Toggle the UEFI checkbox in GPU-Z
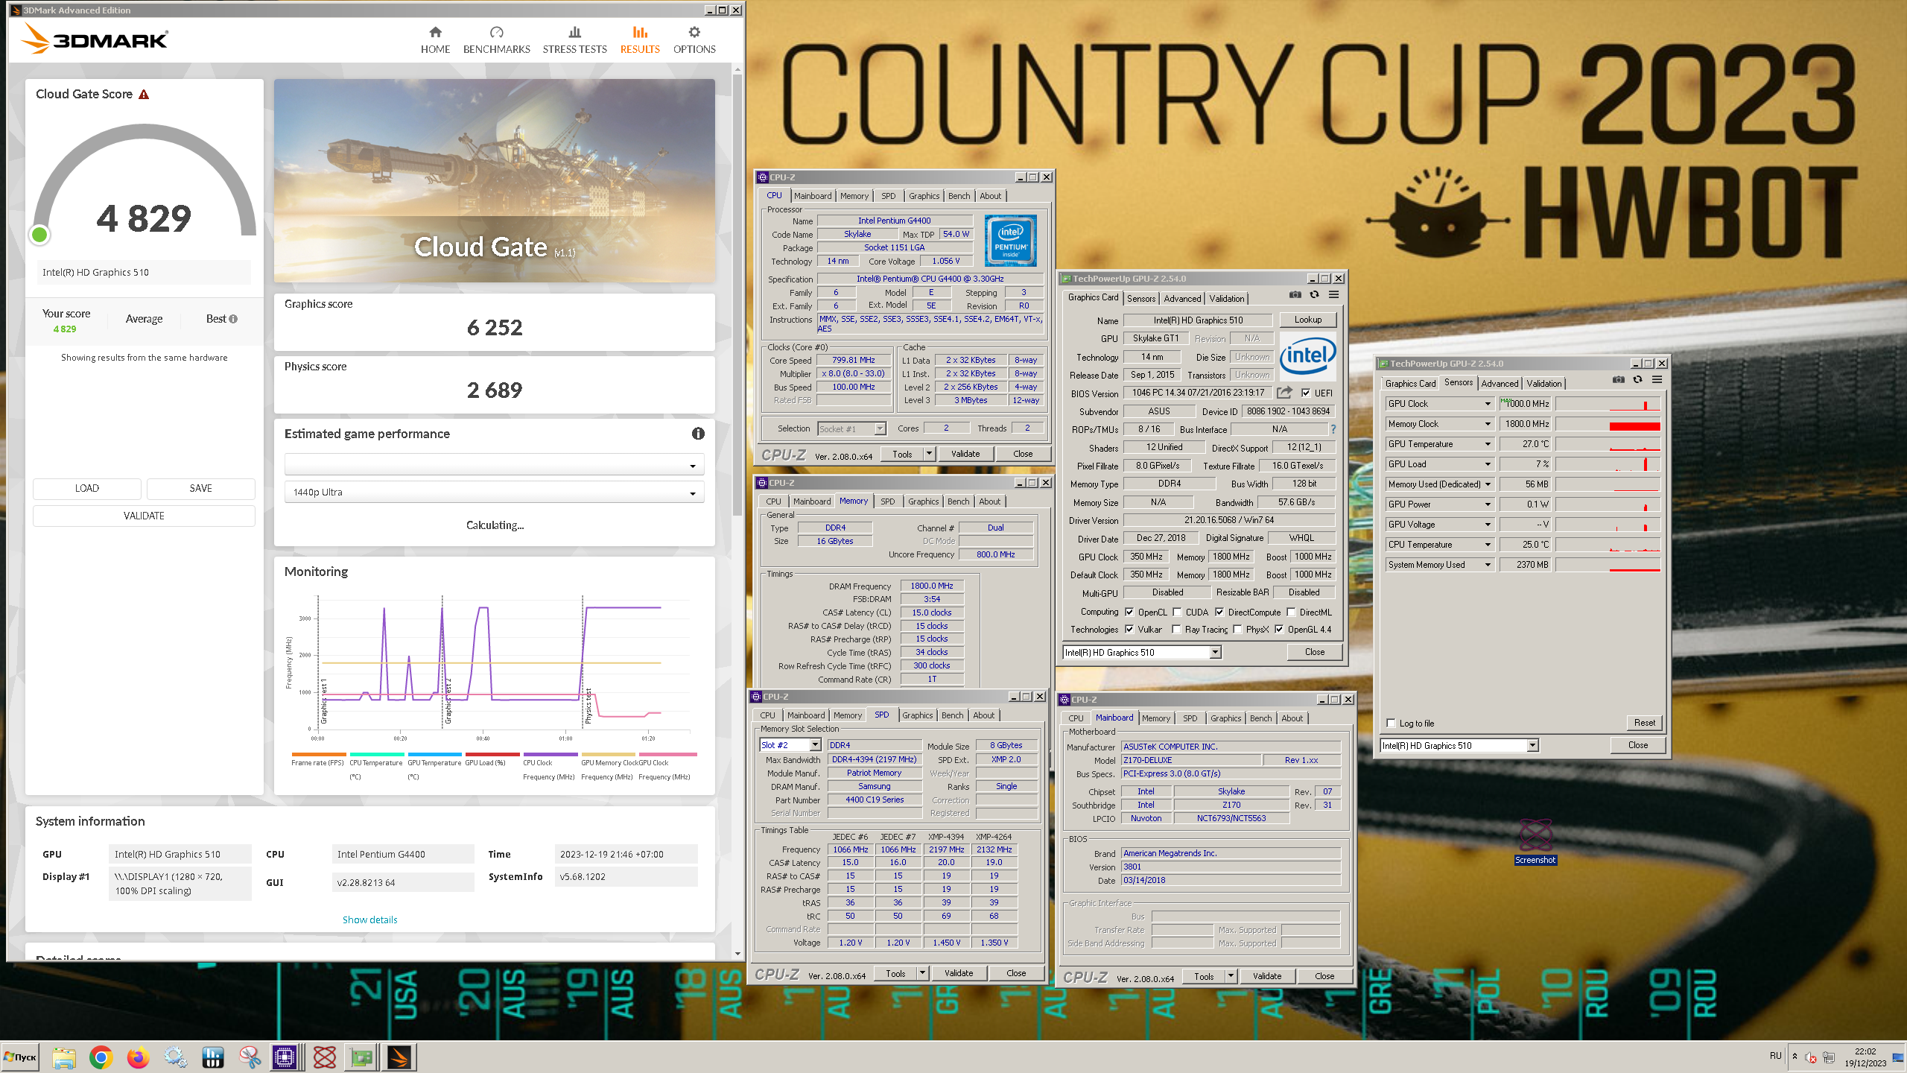The image size is (1907, 1073). (x=1306, y=393)
